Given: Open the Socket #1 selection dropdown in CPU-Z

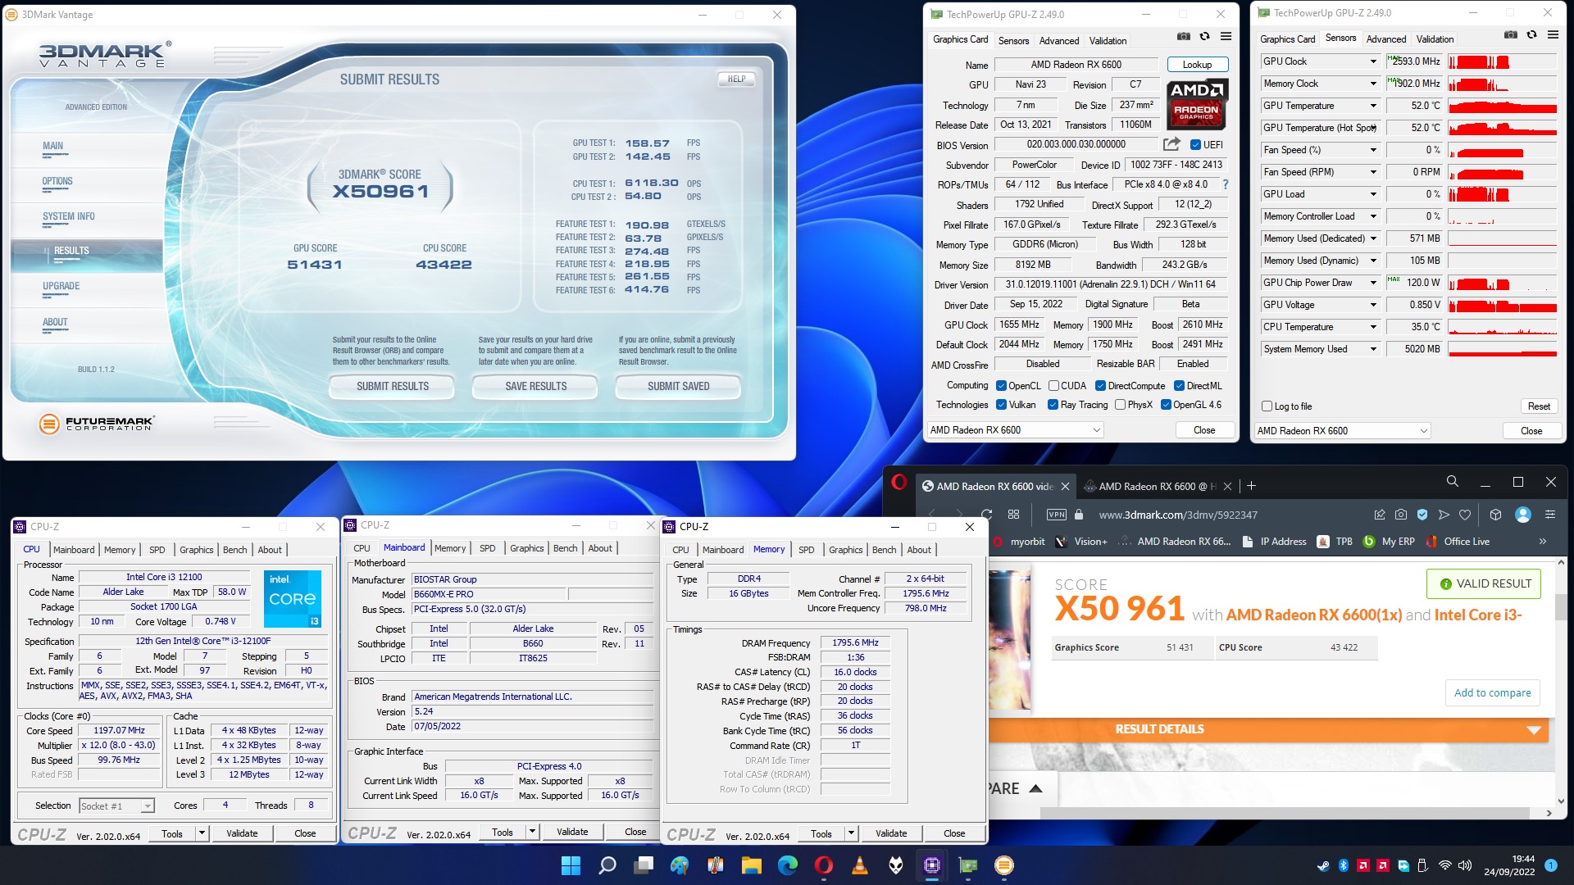Looking at the screenshot, I should coord(116,806).
